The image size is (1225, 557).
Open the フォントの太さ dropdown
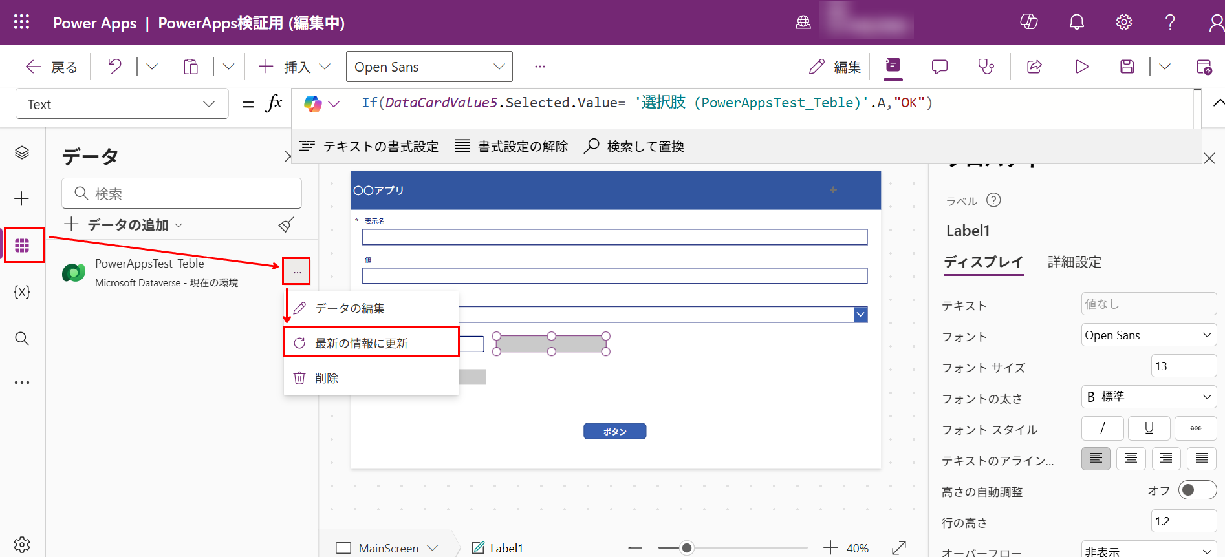click(x=1149, y=397)
